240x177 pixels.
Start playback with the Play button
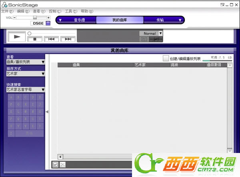pos(17,36)
